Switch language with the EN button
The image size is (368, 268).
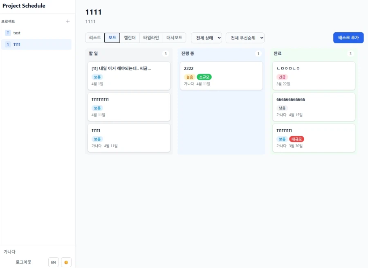click(53, 262)
